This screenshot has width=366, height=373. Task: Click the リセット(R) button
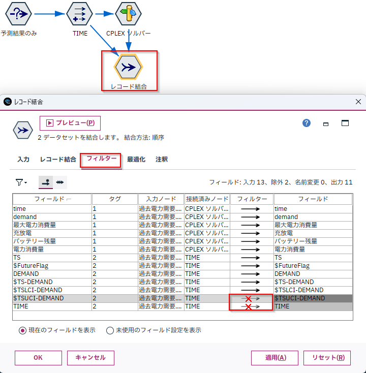point(327,358)
